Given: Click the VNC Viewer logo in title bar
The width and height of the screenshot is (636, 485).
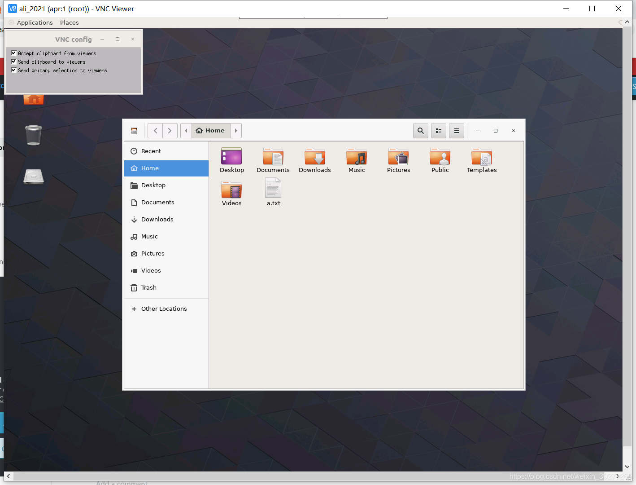Looking at the screenshot, I should [12, 9].
